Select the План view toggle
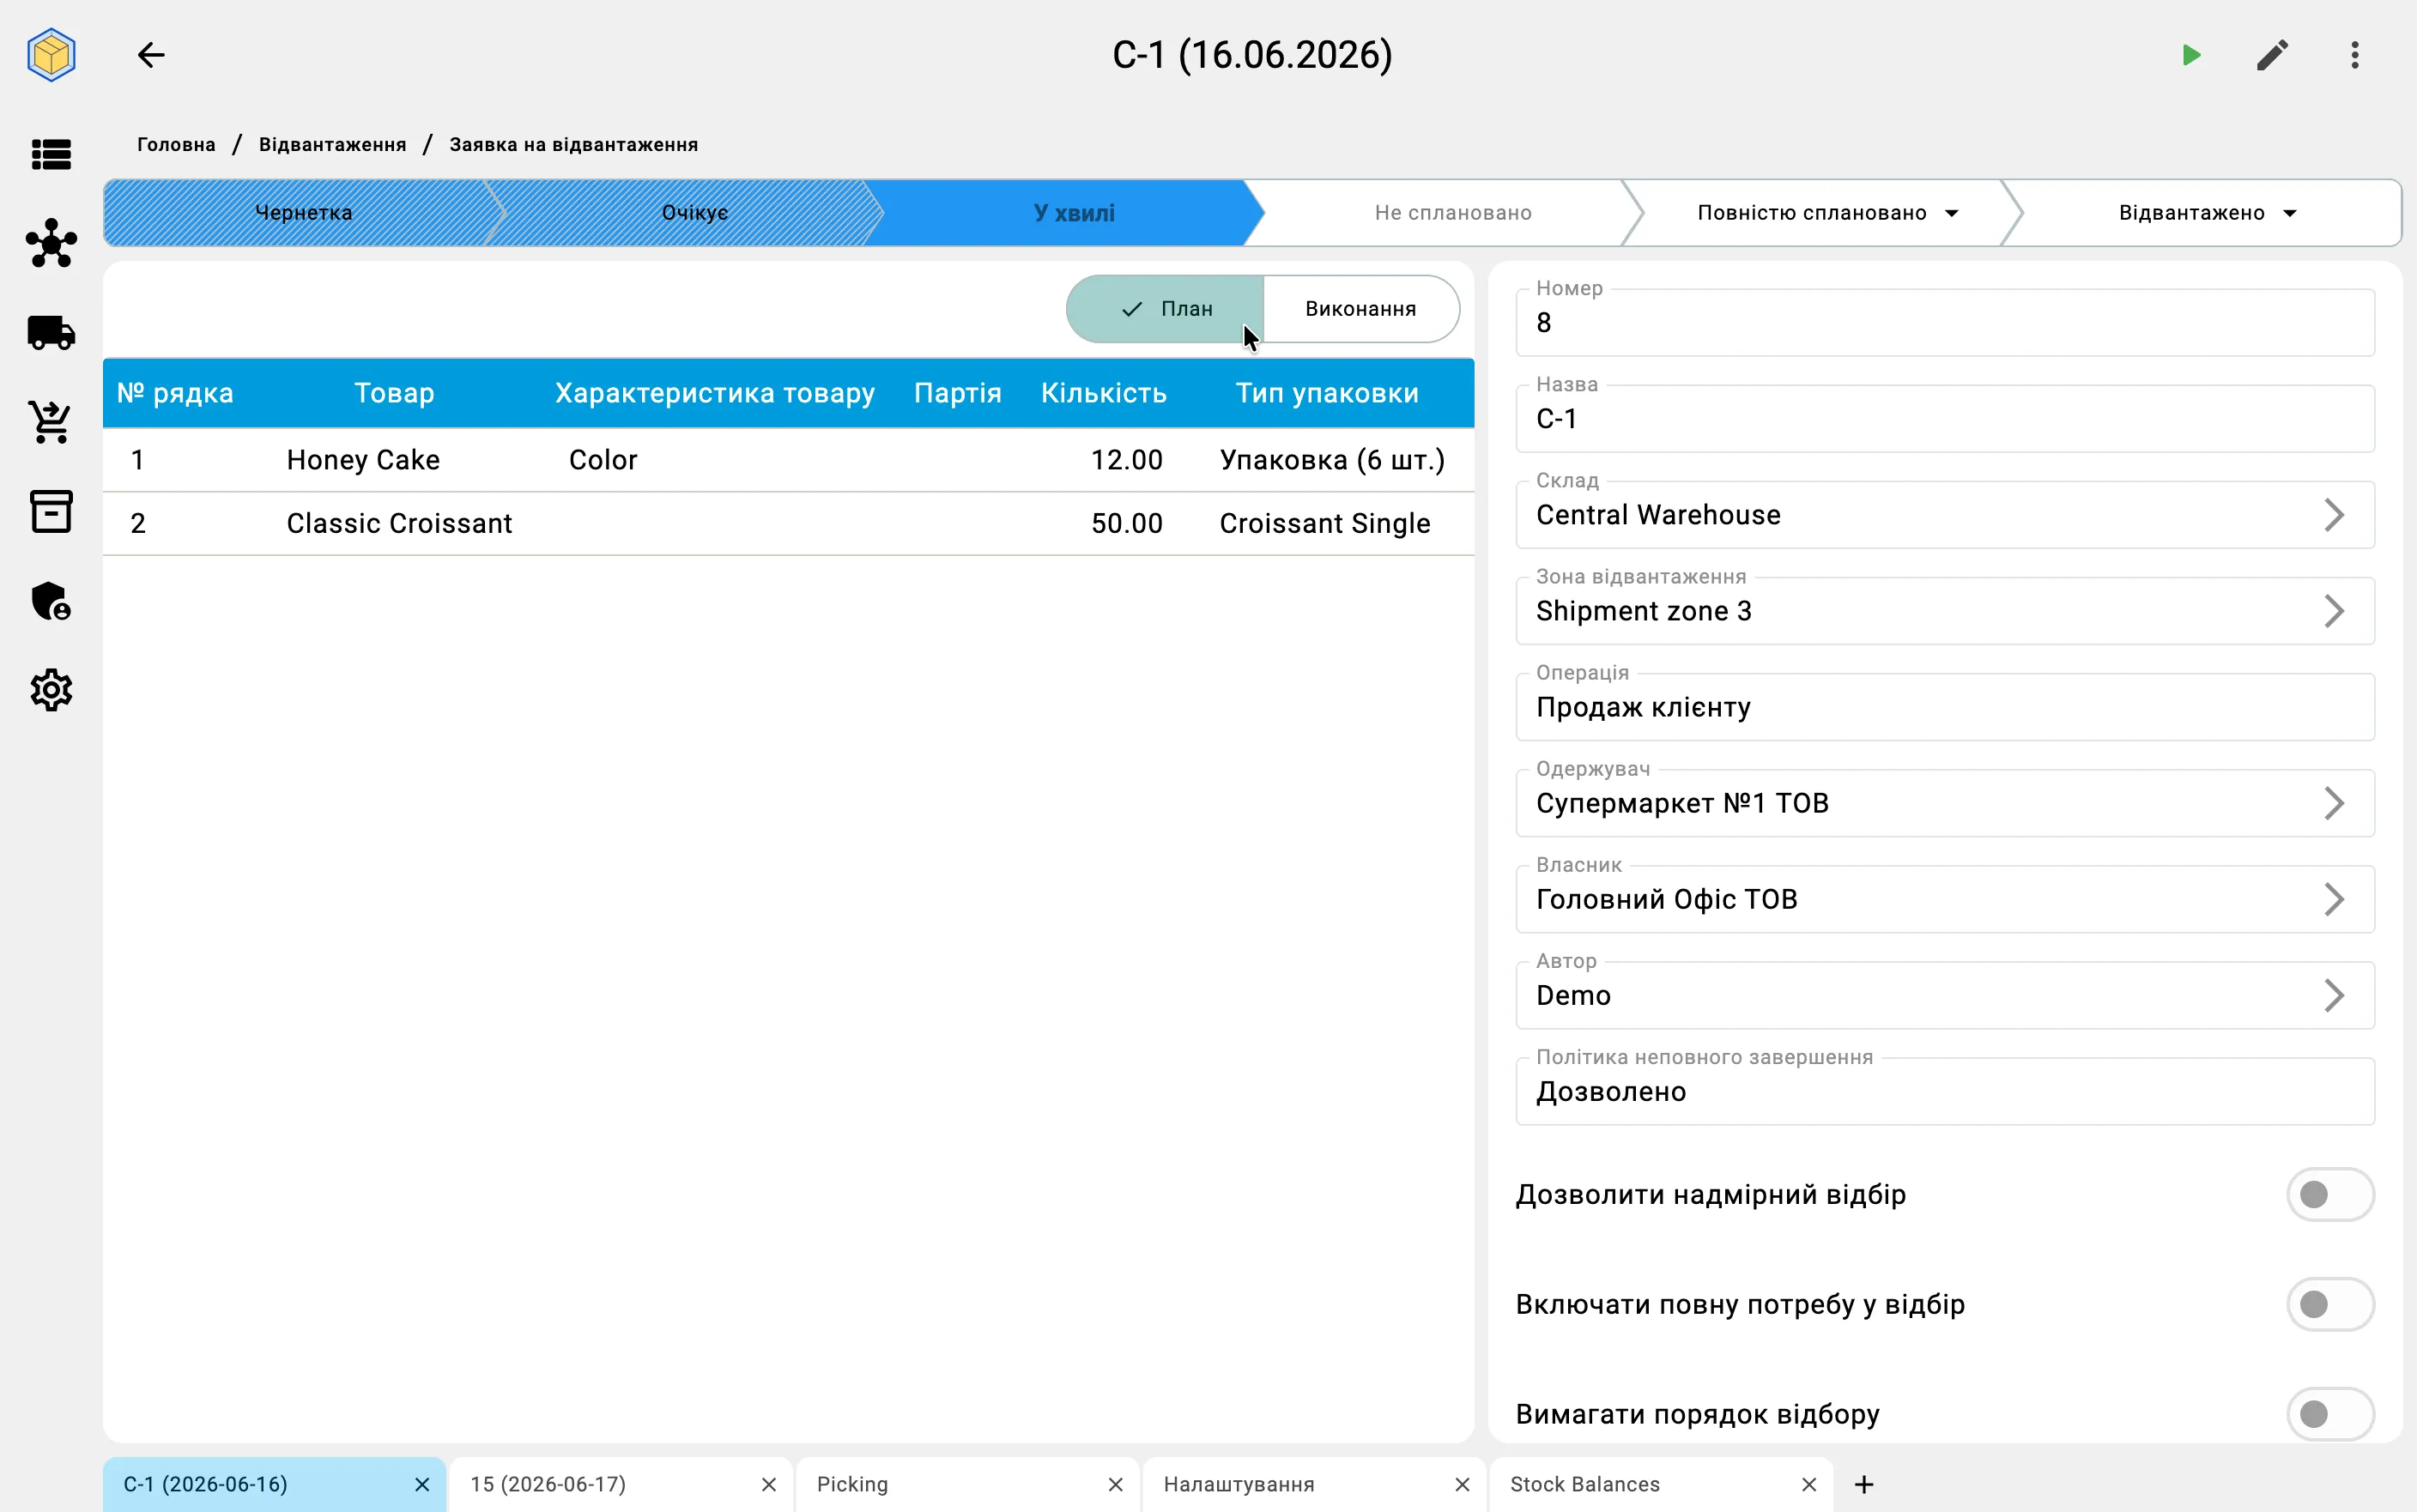The height and width of the screenshot is (1512, 2417). [1165, 309]
